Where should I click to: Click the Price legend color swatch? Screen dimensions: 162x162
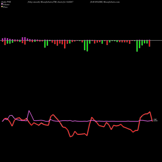pyautogui.click(x=2, y=6)
